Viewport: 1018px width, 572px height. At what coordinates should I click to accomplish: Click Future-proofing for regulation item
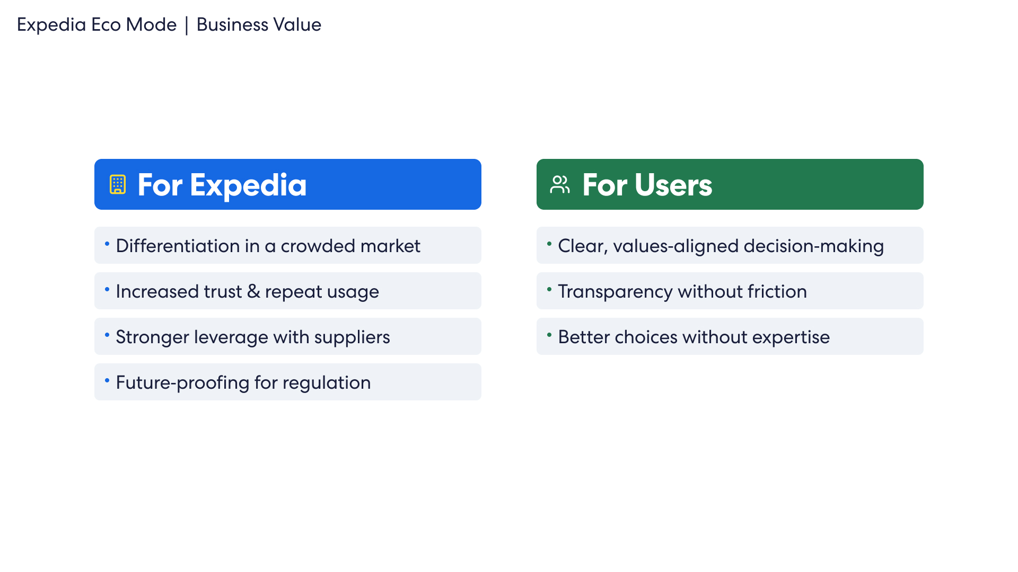243,382
